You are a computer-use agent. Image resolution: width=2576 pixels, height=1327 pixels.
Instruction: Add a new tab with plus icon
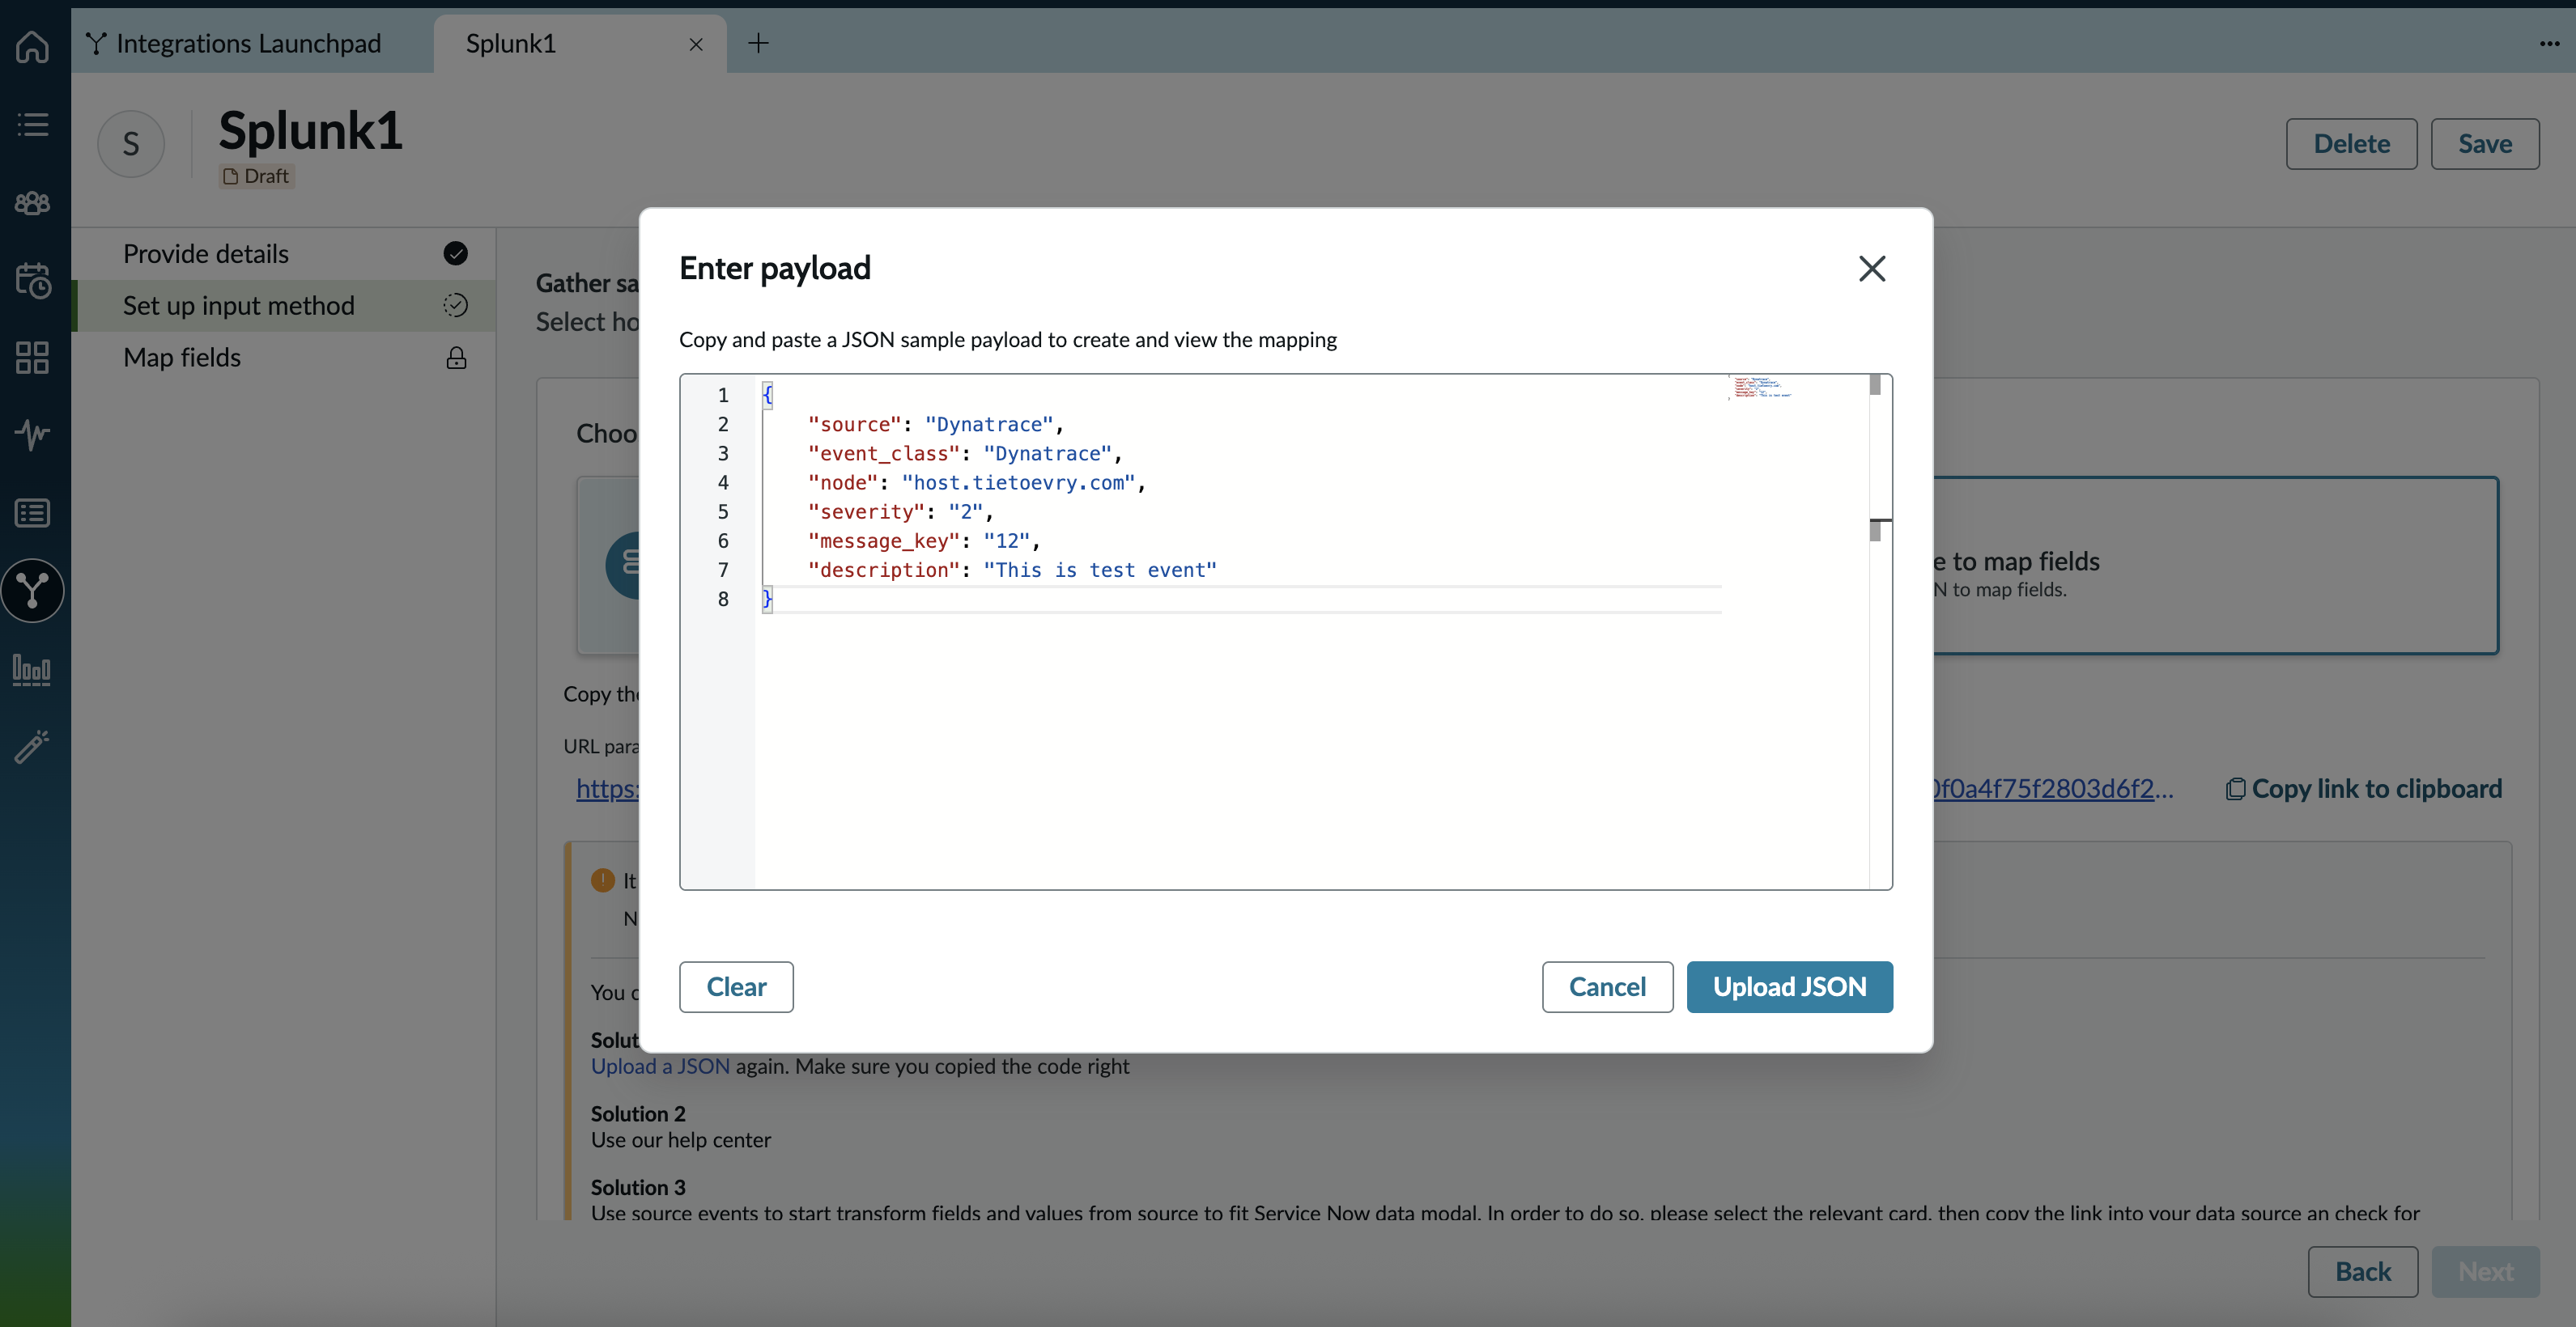tap(759, 43)
